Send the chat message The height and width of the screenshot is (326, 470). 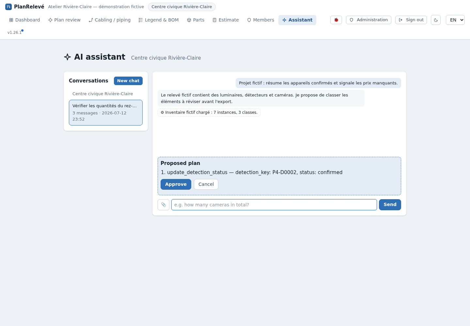390,205
